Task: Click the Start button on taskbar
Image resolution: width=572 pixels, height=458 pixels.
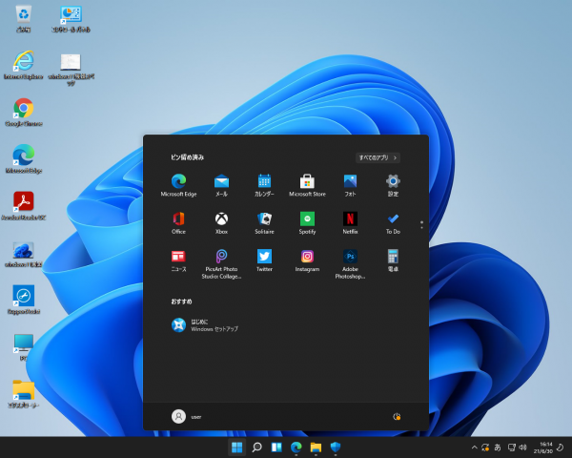Action: (x=237, y=448)
